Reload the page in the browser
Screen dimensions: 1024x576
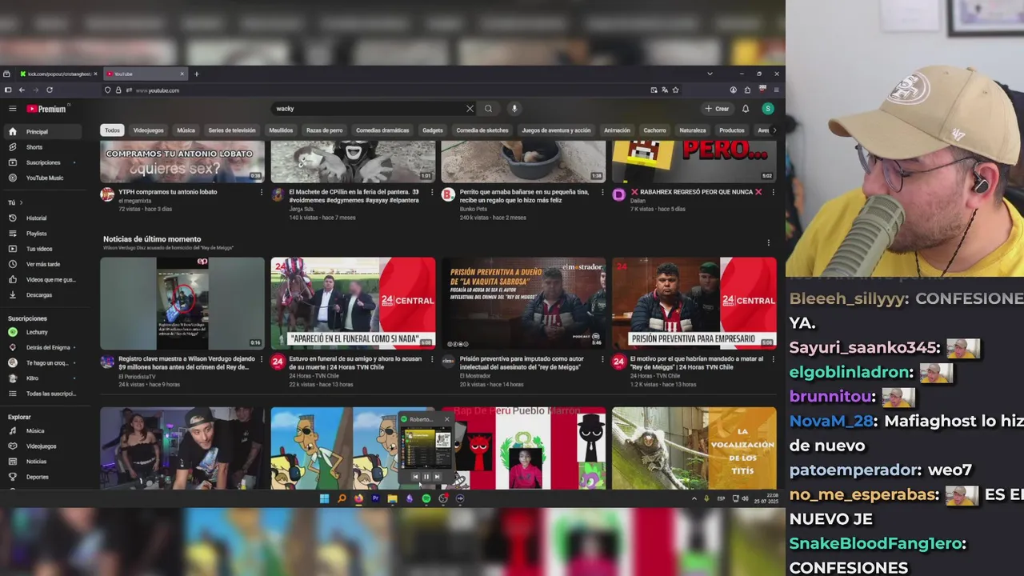tap(50, 90)
